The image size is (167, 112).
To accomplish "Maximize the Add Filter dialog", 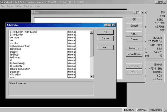I will click(x=109, y=25).
